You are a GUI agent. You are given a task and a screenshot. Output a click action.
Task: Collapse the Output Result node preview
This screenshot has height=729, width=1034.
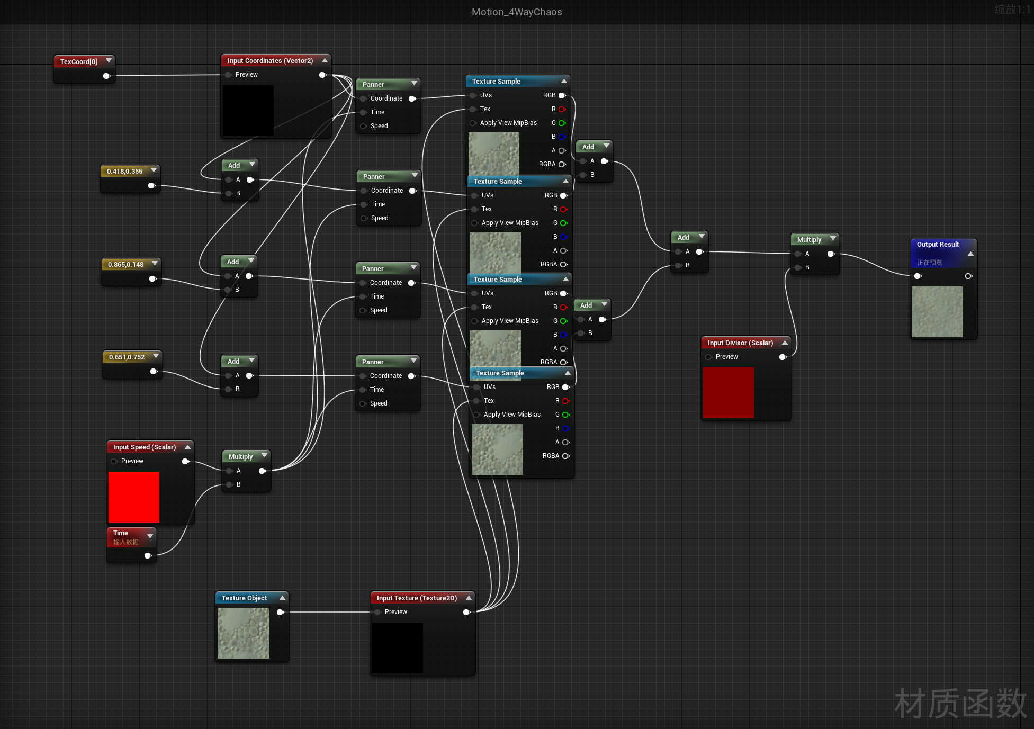point(970,254)
